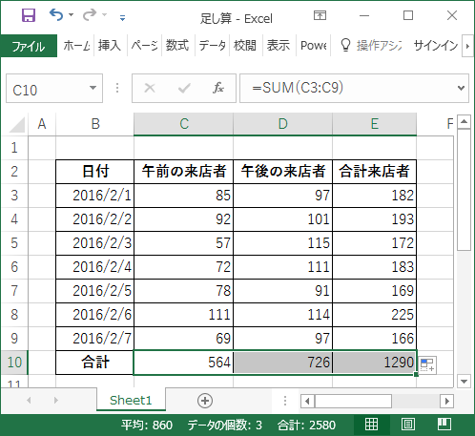Viewport: 475px width, 436px height.
Task: Click the 操作アシスト search field
Action: click(371, 46)
